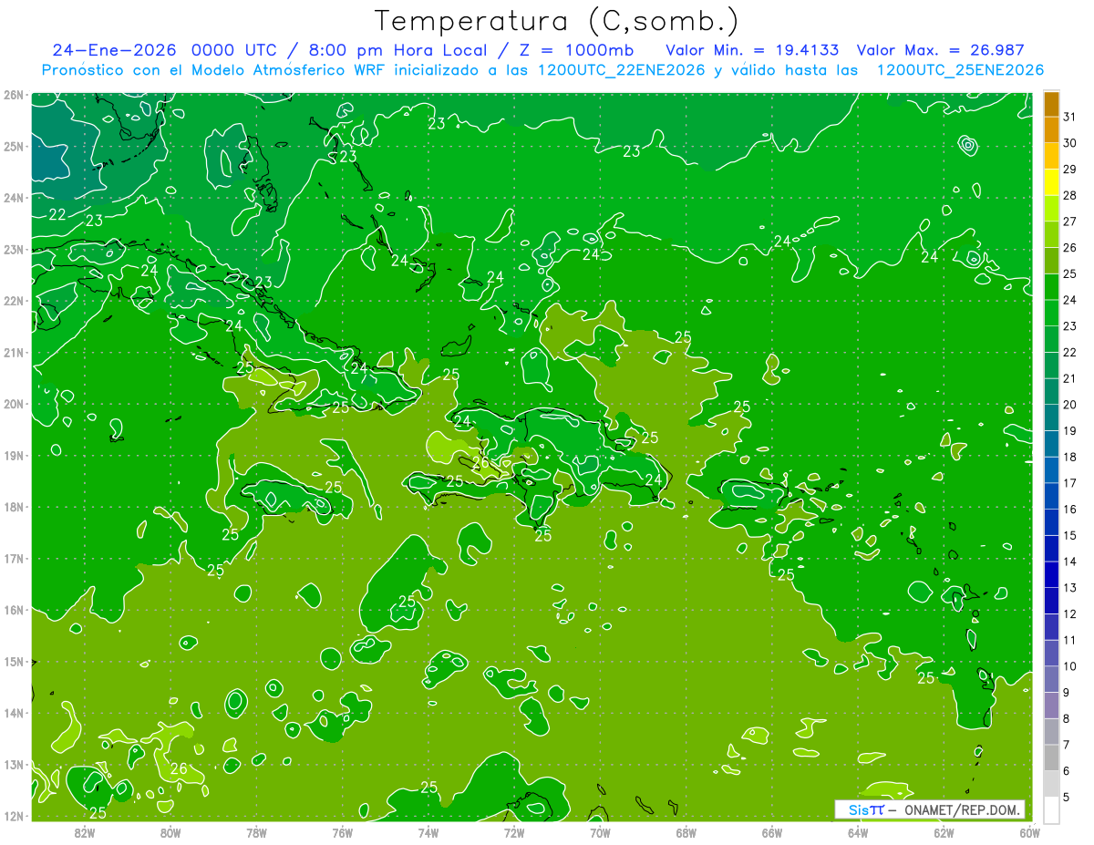The width and height of the screenshot is (1094, 845).
Task: Click the longitude axis label '80W'
Action: (x=170, y=832)
